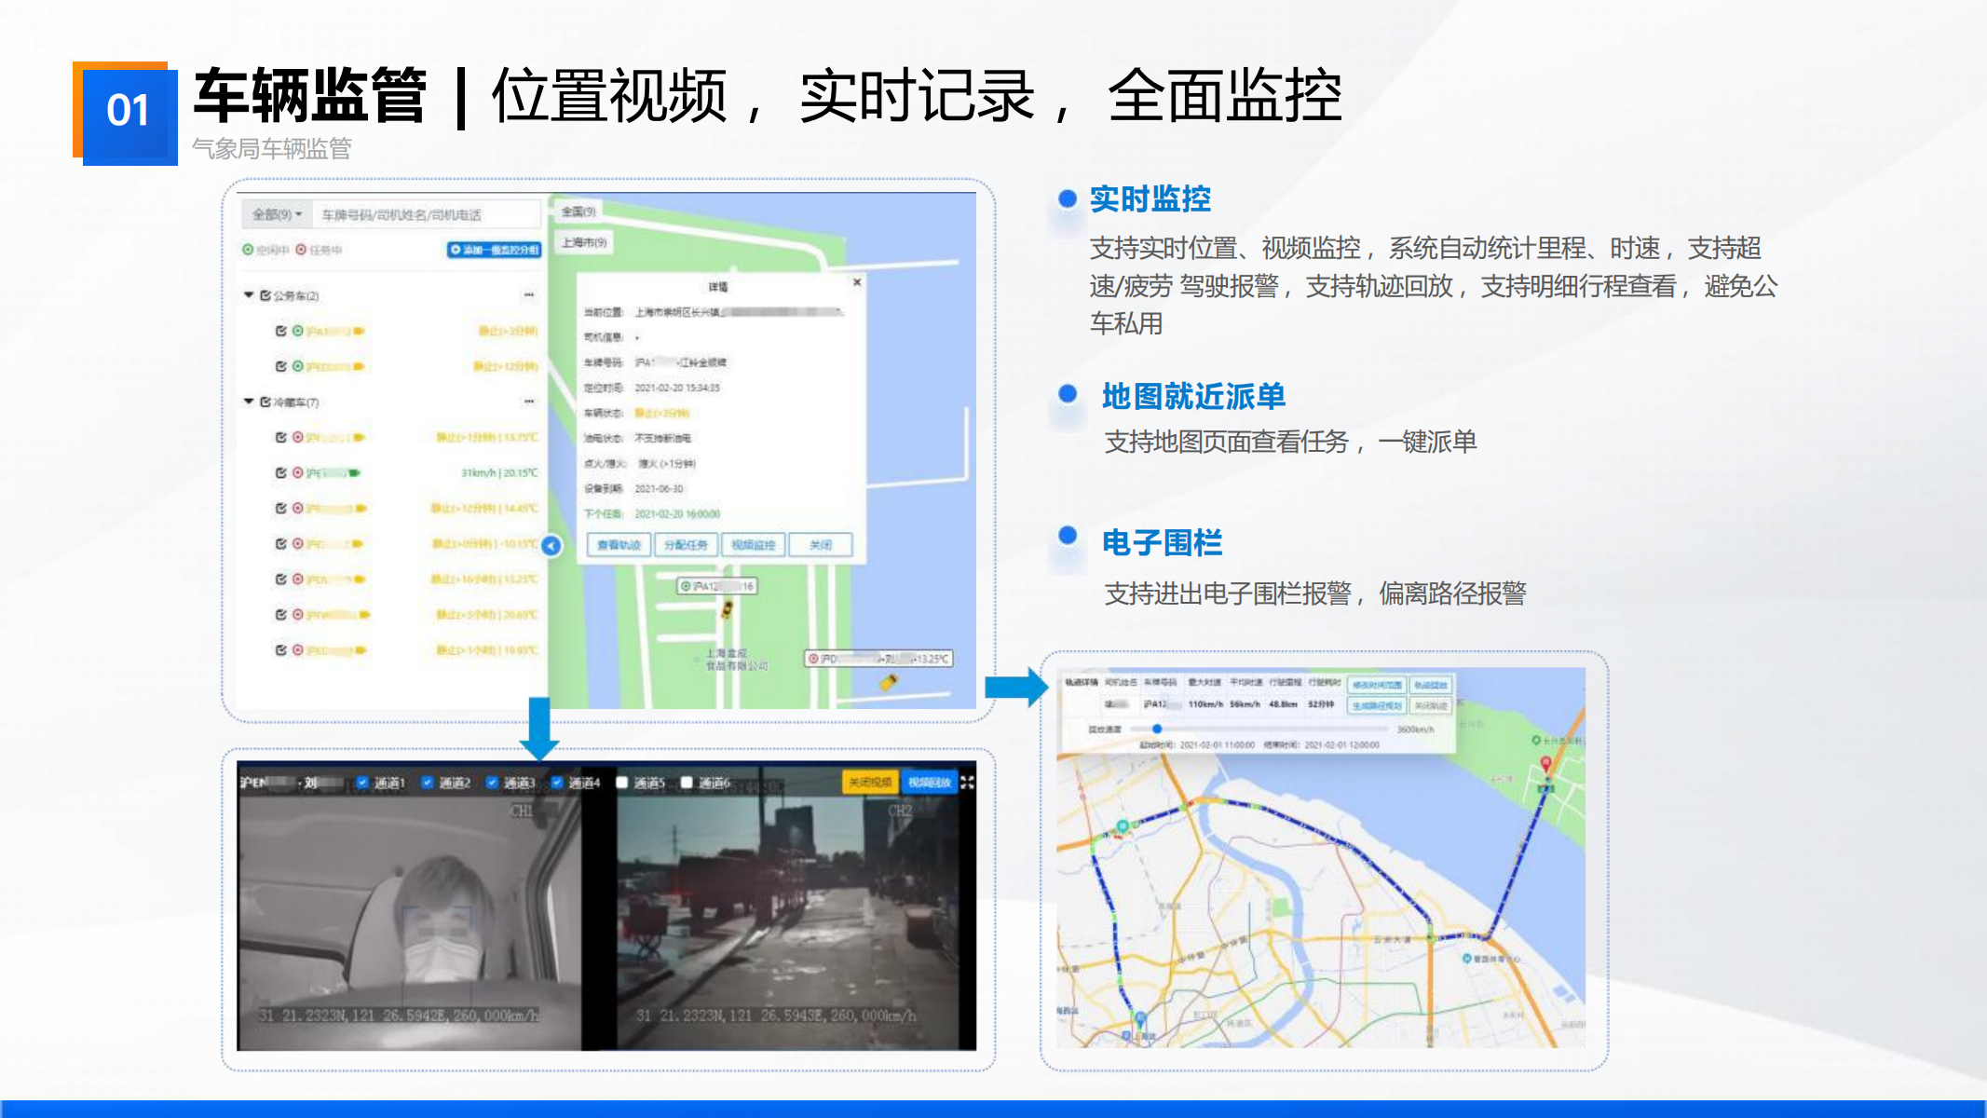
Task: Close the 详情 popup with X icon
Action: pos(857,281)
